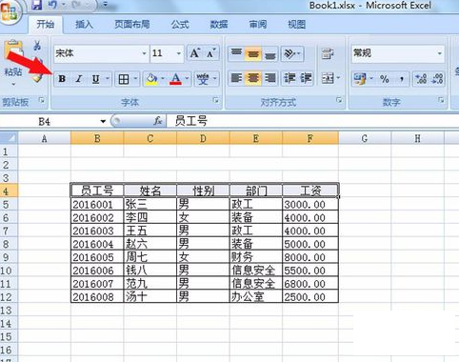Click the increase indent icon
The image size is (459, 362).
tap(306, 78)
